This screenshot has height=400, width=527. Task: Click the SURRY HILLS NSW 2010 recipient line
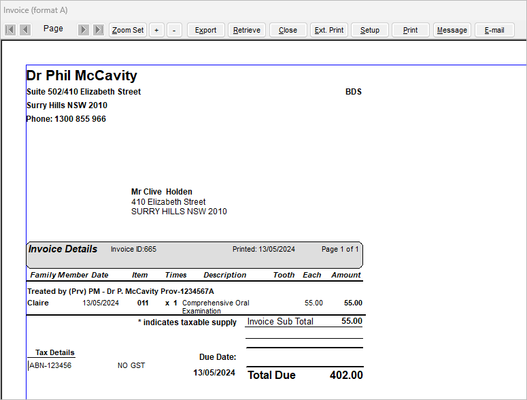[179, 212]
